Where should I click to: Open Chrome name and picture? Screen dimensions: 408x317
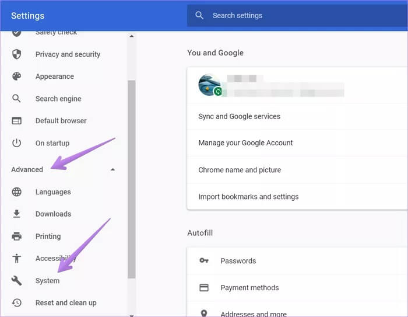(297, 170)
